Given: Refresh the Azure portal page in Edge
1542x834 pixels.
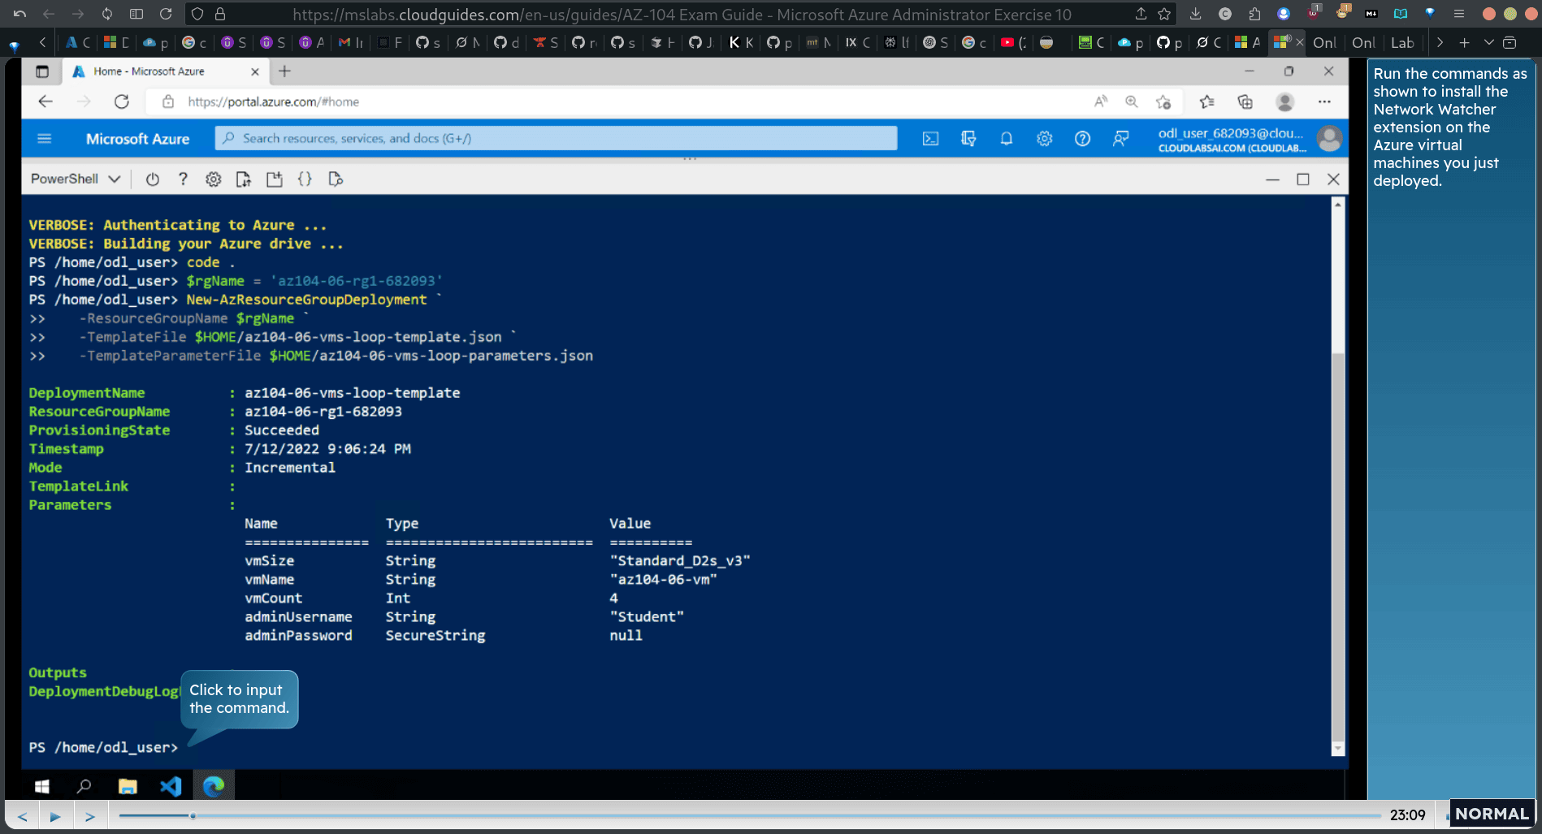Looking at the screenshot, I should (x=122, y=102).
